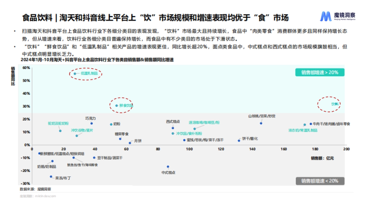Screen dimensions: 366x205
Task: Click the 中式糕点 data point
Action: tap(168, 167)
